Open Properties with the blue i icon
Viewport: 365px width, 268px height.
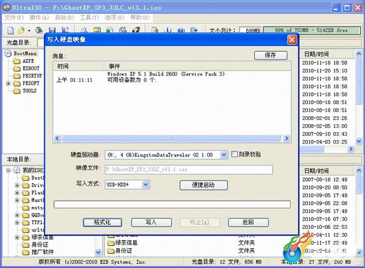tap(168, 30)
